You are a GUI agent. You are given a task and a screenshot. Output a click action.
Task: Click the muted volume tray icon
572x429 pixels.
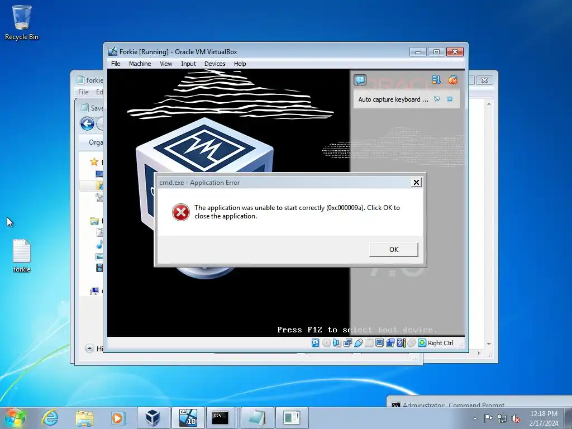[x=516, y=418]
